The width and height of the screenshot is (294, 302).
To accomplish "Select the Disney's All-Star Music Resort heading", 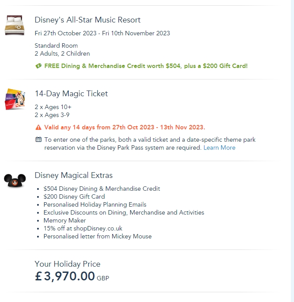I will [87, 20].
